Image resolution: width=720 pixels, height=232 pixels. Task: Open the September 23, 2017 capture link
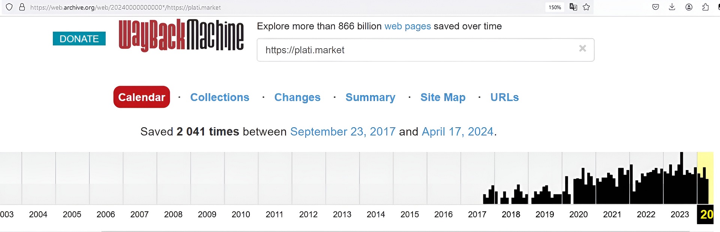(x=343, y=132)
